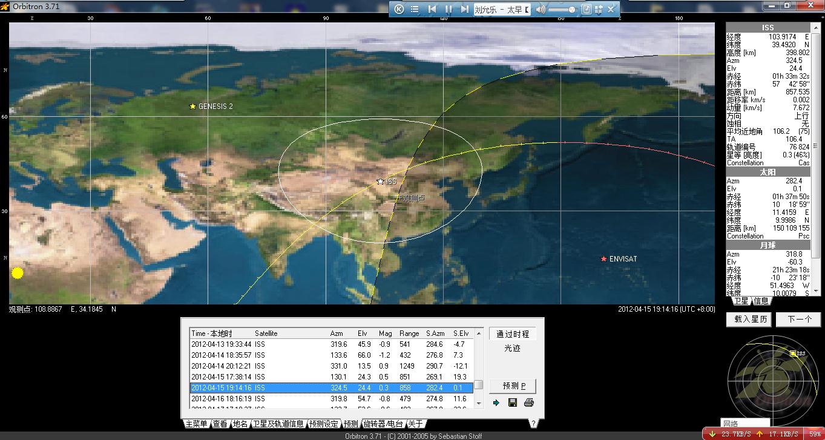Screen dimensions: 825x440
Task: Save predictions using the floppy disk icon
Action: (x=513, y=402)
